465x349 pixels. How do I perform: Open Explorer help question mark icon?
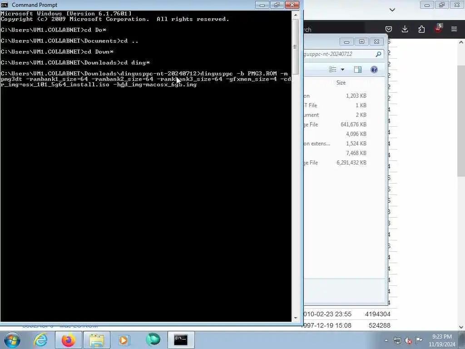[x=374, y=70]
